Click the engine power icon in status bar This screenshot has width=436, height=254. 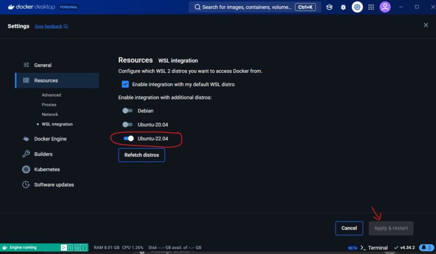pos(77,248)
